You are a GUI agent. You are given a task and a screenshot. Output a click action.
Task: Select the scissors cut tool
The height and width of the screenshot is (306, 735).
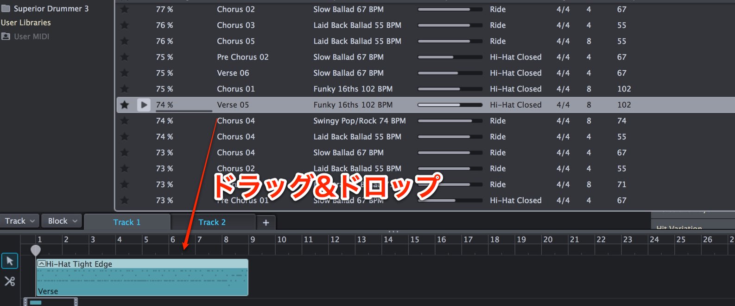(x=10, y=281)
